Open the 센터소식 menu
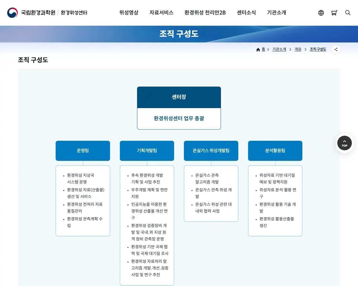Image resolution: width=358 pixels, height=286 pixels. pos(246,13)
